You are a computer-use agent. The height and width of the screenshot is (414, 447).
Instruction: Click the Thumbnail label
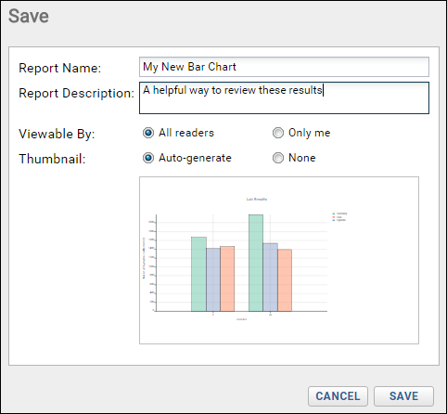(52, 159)
